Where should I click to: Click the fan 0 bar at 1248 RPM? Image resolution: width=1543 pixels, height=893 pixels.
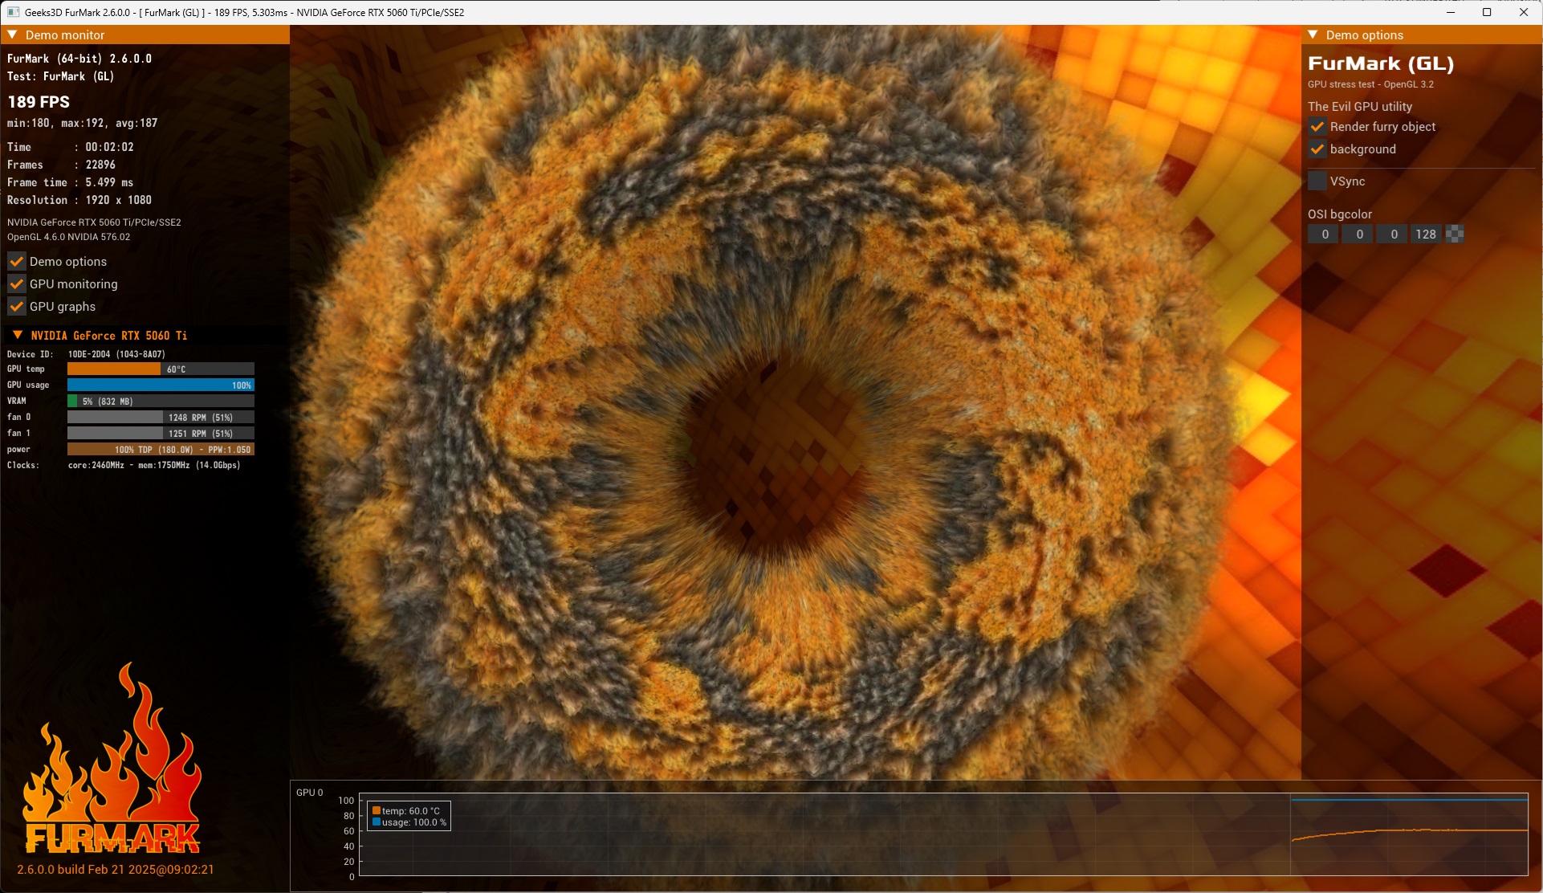click(x=161, y=417)
